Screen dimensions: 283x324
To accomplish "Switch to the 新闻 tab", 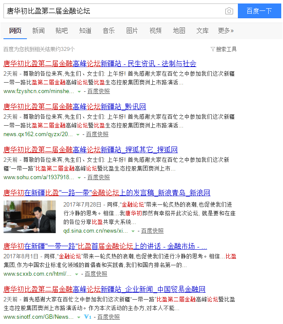I will 38,30.
